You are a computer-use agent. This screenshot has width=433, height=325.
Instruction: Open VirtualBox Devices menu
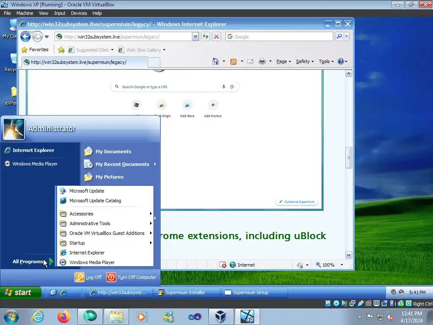(79, 13)
